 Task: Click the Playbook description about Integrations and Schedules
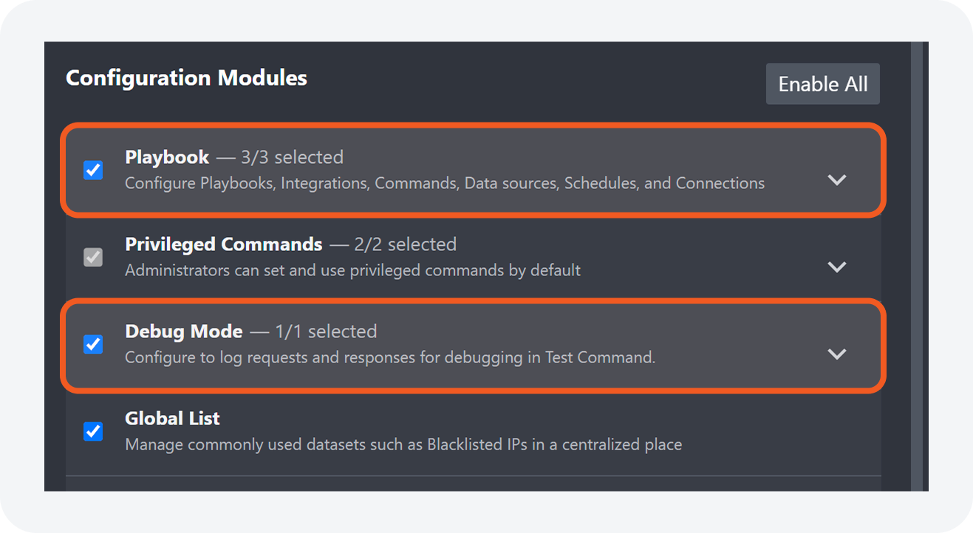(444, 183)
